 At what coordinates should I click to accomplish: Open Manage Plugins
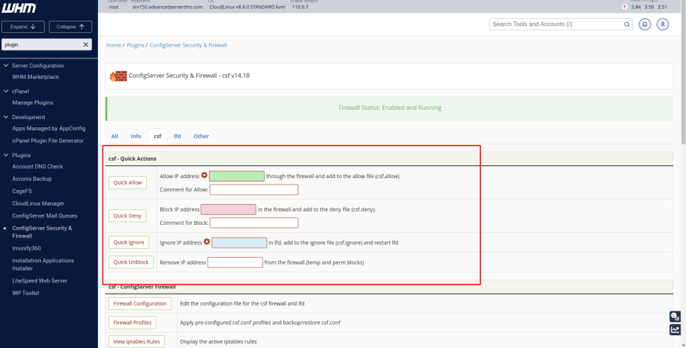33,103
